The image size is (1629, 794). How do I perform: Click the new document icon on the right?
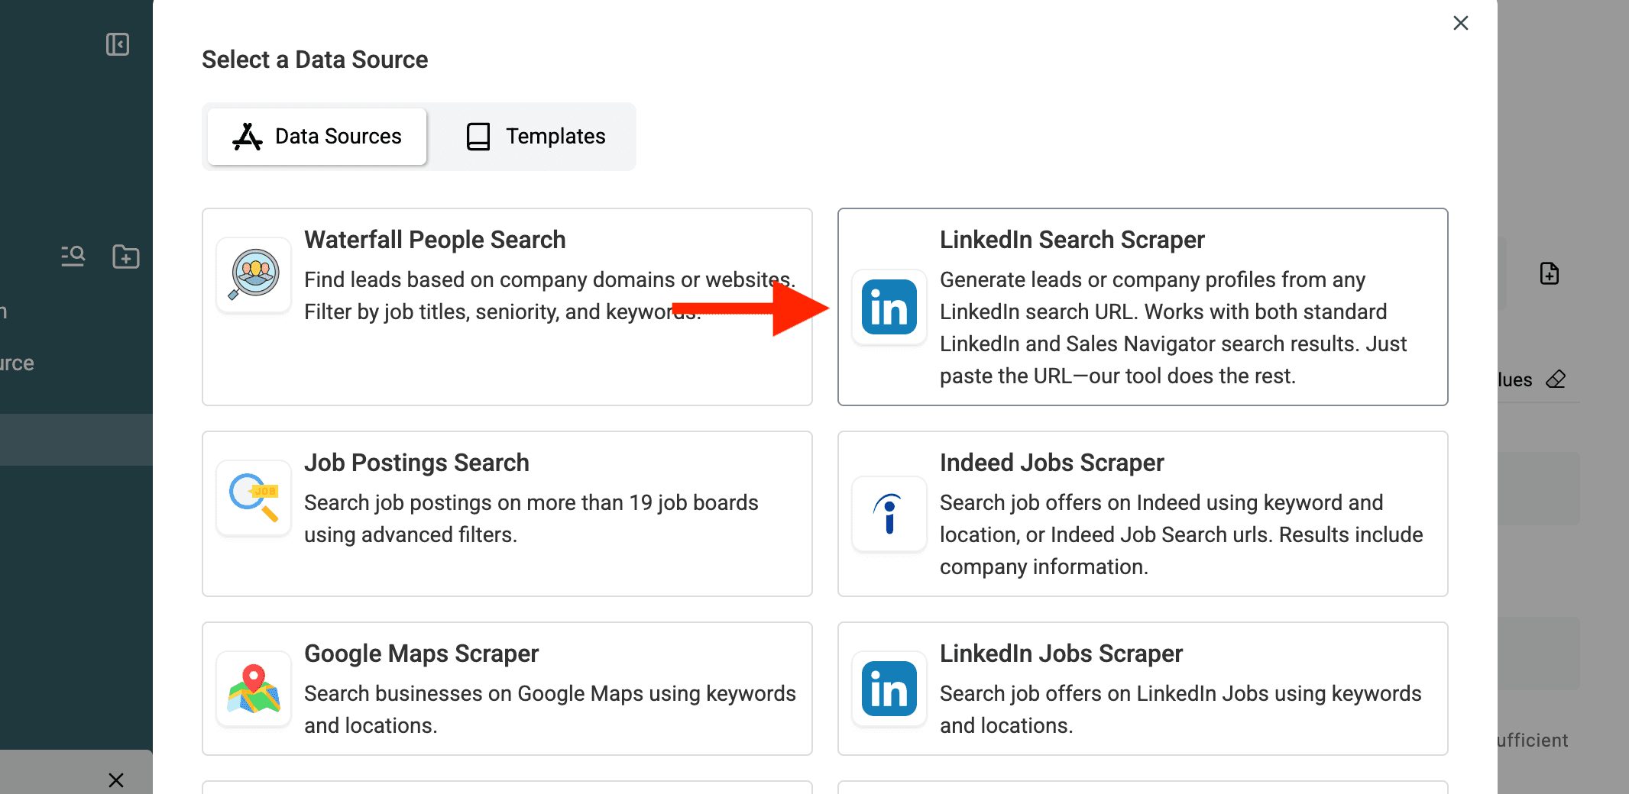(1550, 273)
